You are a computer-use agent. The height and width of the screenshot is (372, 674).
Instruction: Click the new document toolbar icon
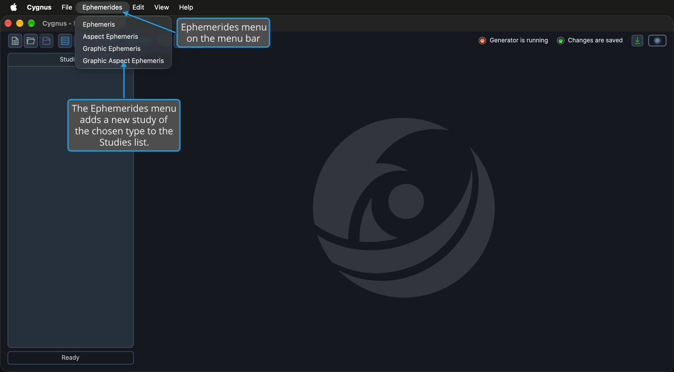15,41
